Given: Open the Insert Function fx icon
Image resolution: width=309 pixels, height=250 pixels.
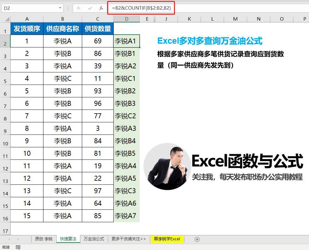Looking at the screenshot, I should pos(101,8).
